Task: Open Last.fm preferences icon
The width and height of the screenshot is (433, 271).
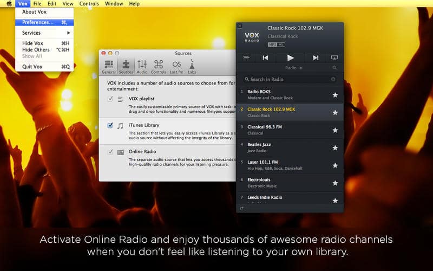Action: tap(176, 67)
